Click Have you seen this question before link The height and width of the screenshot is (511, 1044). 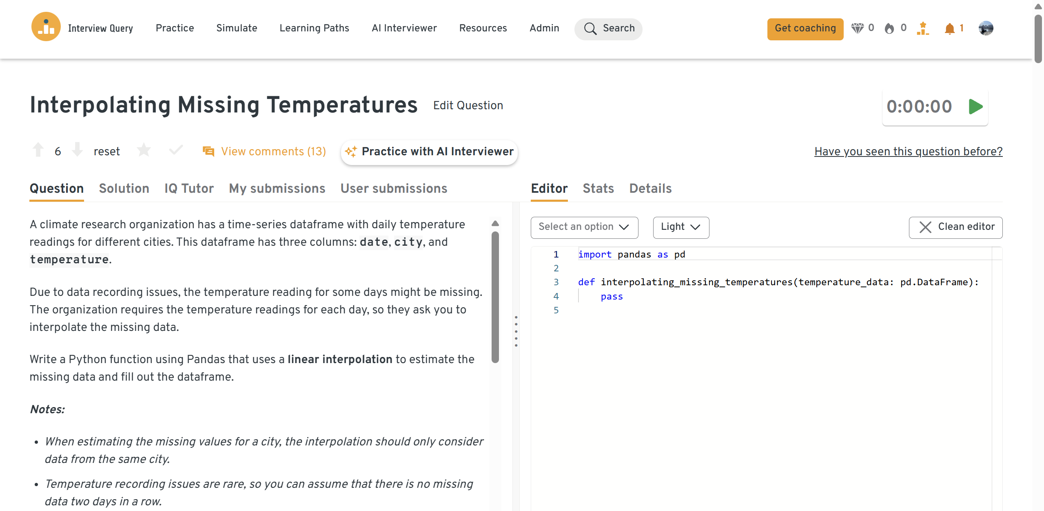(908, 151)
